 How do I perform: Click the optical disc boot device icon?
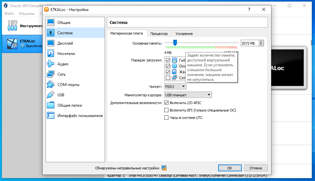point(174,66)
